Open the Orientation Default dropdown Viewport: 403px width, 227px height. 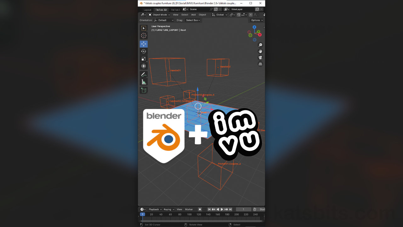pyautogui.click(x=164, y=20)
